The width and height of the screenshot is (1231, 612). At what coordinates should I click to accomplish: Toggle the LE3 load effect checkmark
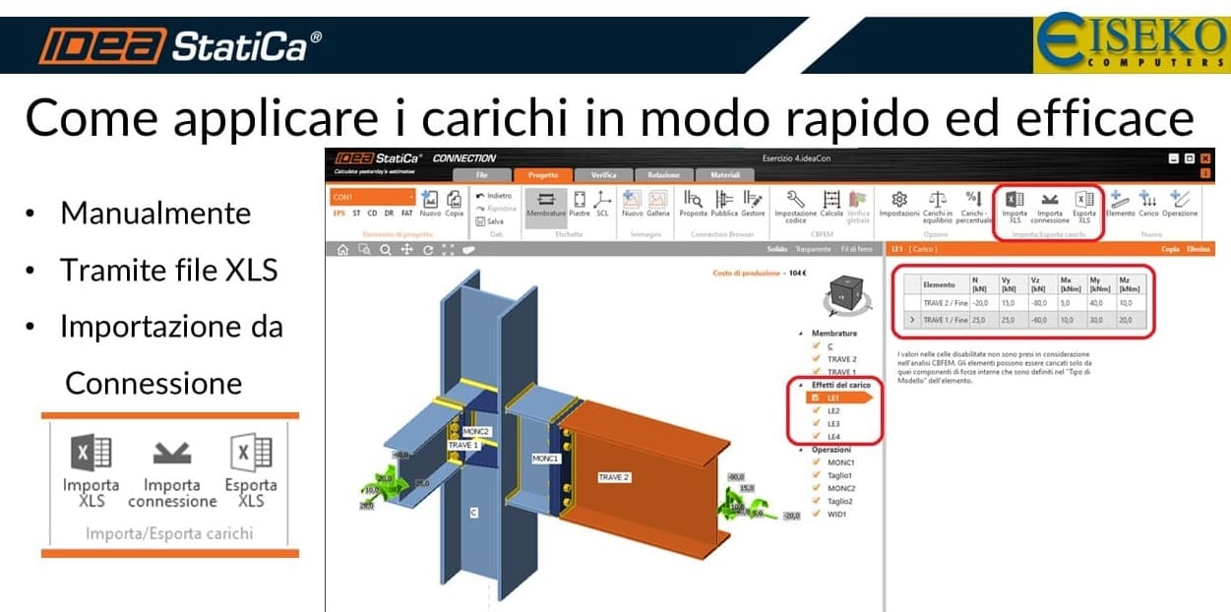(815, 423)
